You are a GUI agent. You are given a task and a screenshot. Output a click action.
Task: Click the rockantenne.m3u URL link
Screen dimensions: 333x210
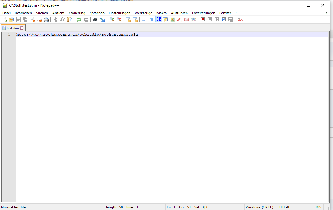[x=77, y=35]
